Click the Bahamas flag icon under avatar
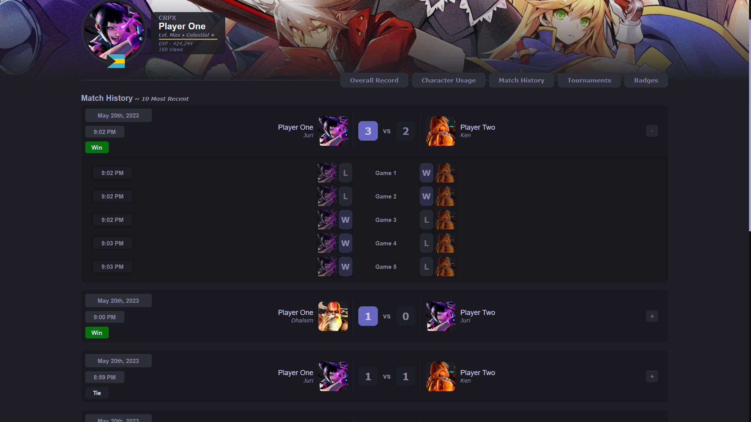The image size is (751, 422). (116, 61)
